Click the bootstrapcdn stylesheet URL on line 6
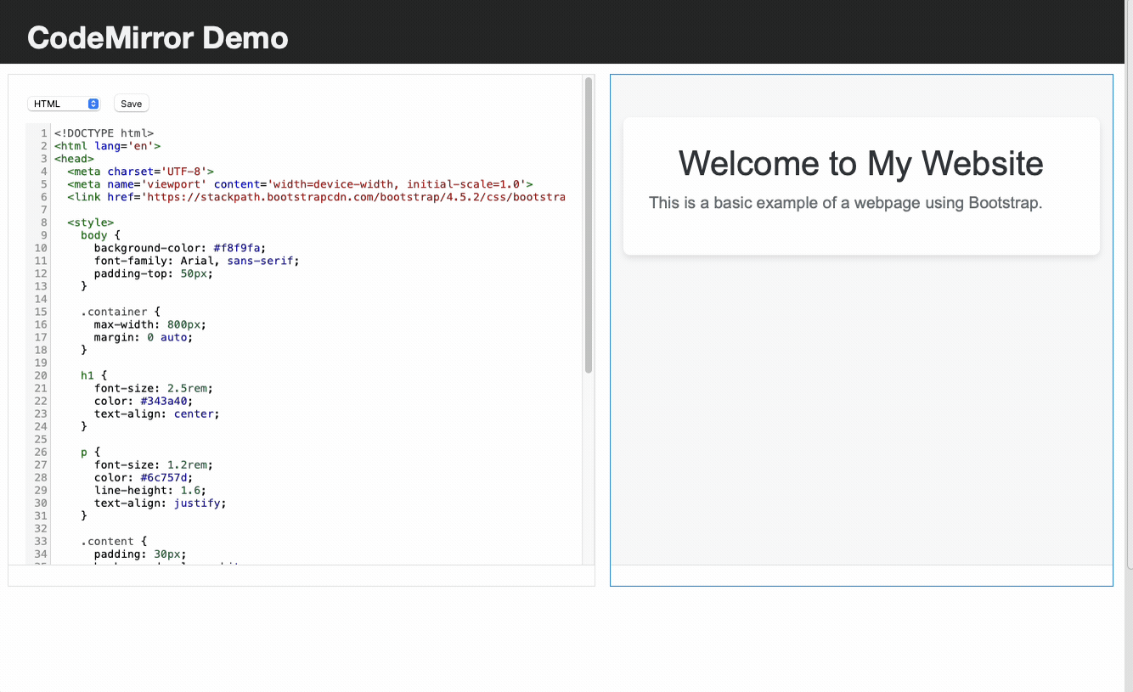 (357, 197)
